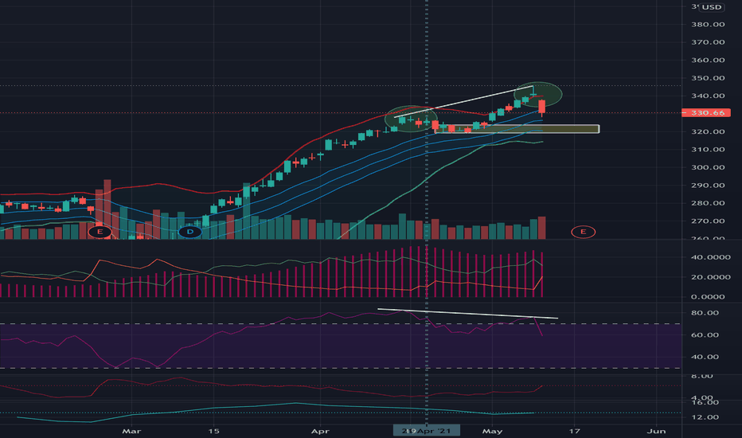This screenshot has height=438, width=742.
Task: Click the Jun label on the time axis
Action: 656,432
